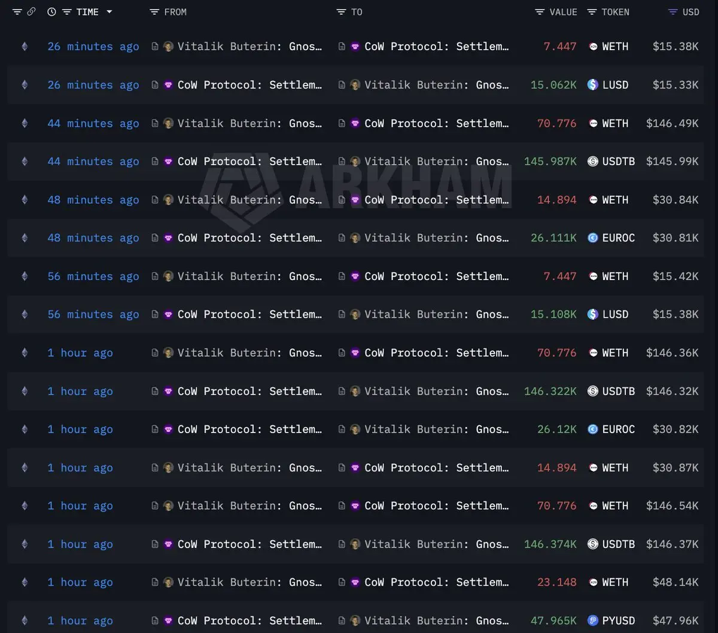
Task: Open the VALUE column filter
Action: [x=540, y=12]
